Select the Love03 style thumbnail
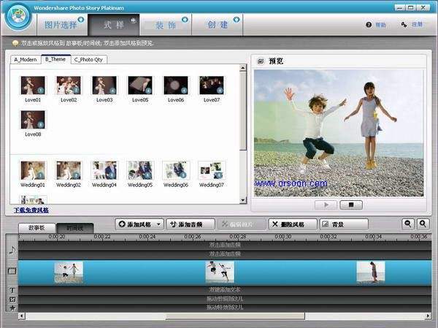This screenshot has width=438, height=328. pyautogui.click(x=104, y=85)
